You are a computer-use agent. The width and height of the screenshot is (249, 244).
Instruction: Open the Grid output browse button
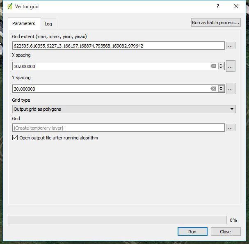tap(231, 128)
